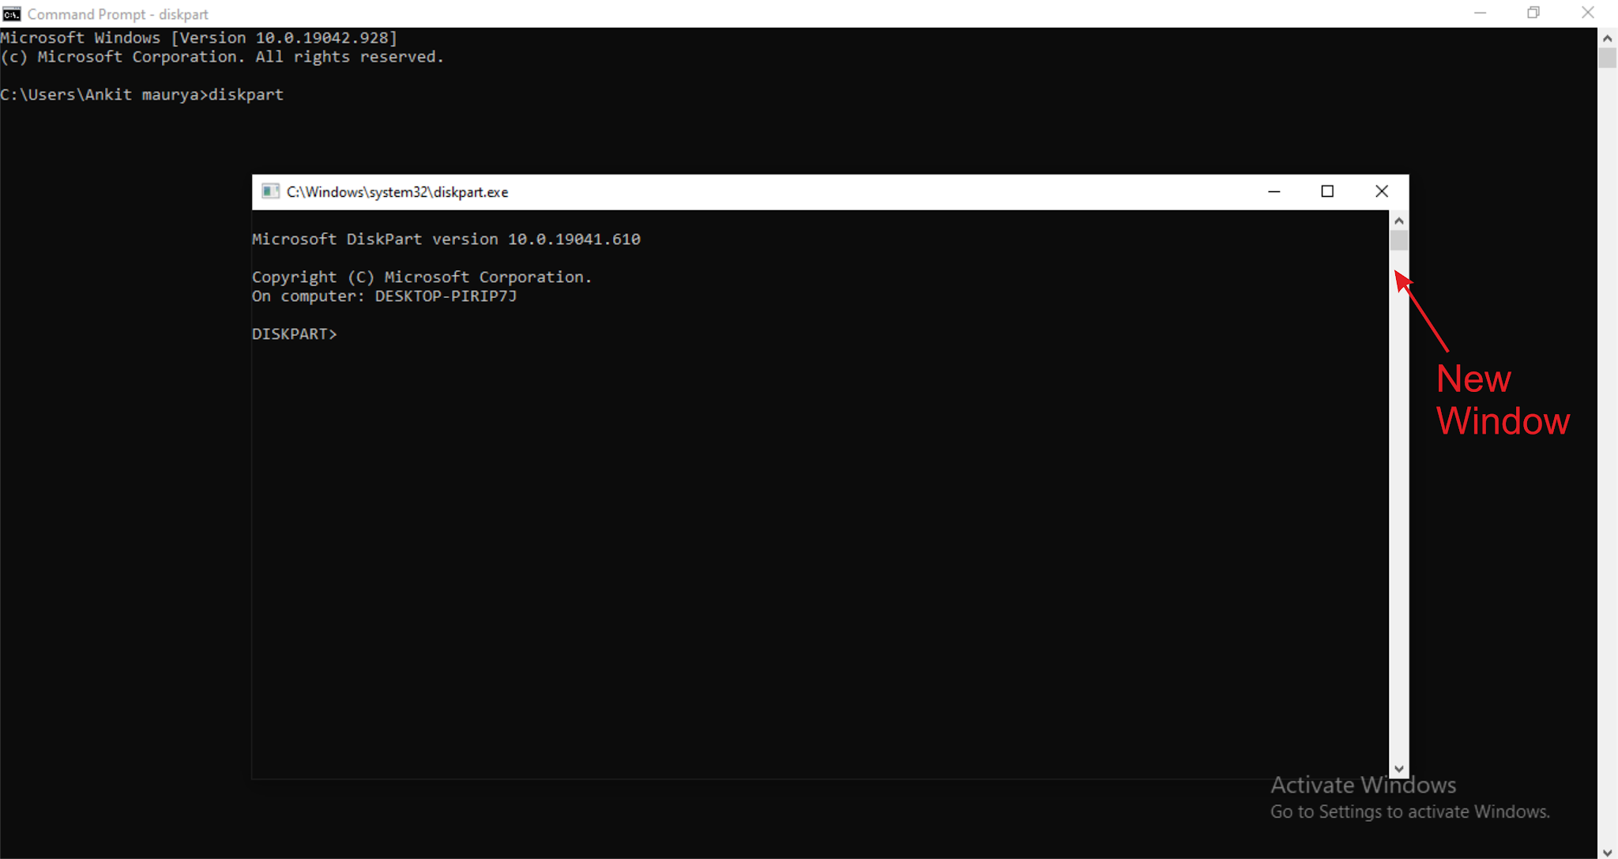Click the outer Command Prompt scrollbar thumb

1608,57
